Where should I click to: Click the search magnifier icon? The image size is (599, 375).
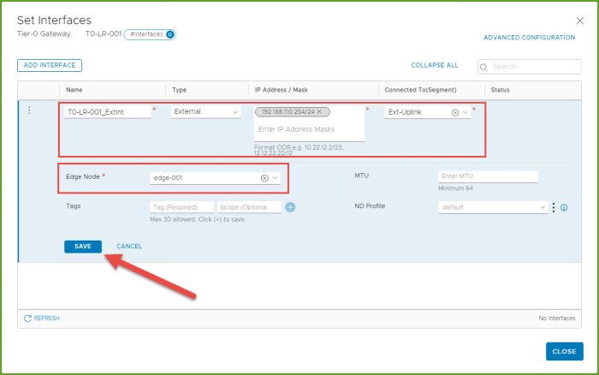(x=484, y=67)
